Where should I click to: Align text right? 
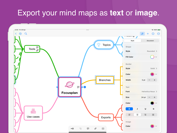(x=145, y=115)
